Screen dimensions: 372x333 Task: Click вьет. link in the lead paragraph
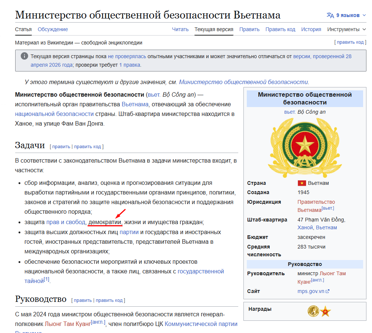154,94
